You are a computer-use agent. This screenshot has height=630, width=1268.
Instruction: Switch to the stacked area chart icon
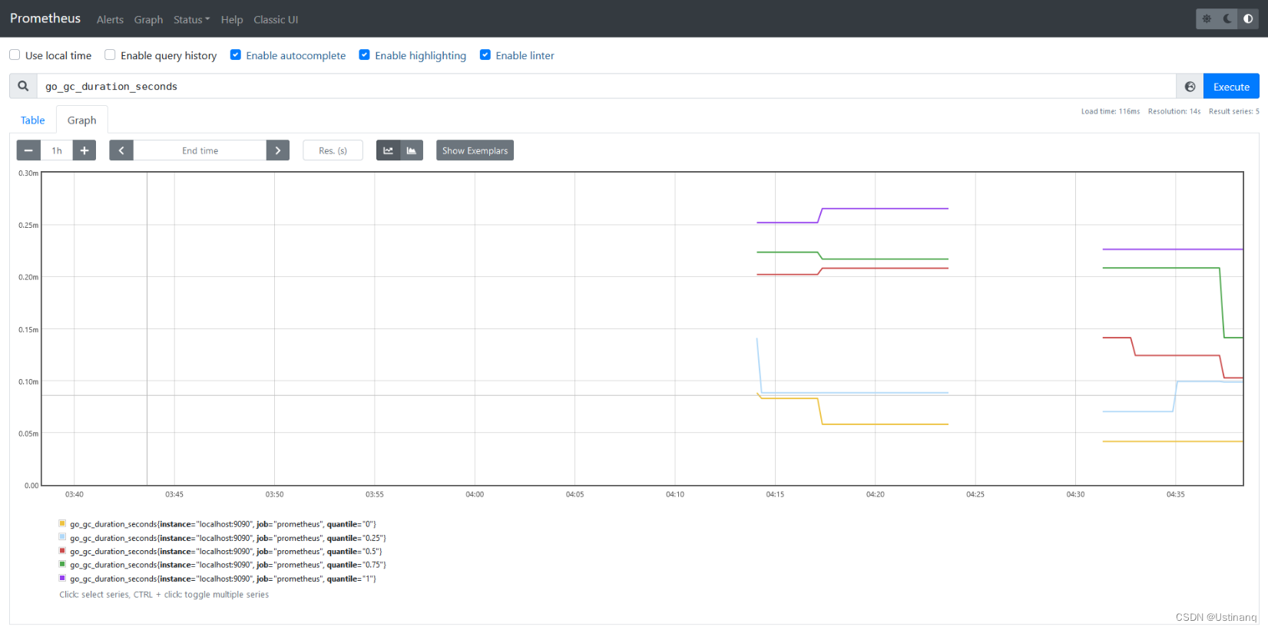(x=412, y=150)
